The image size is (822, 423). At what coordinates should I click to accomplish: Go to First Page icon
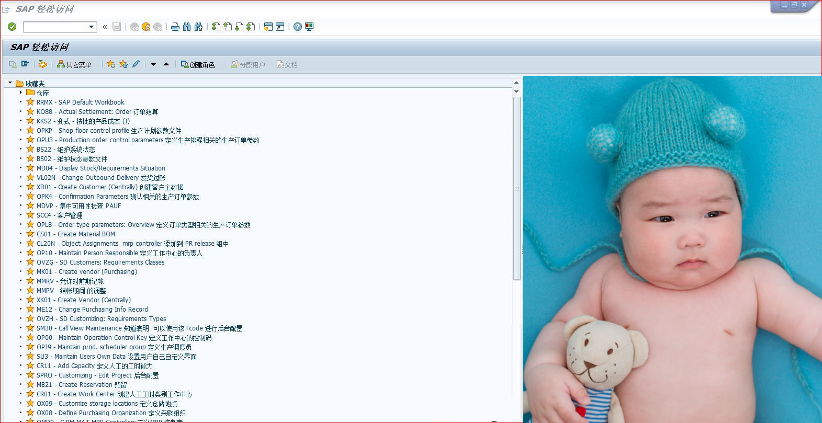pos(216,27)
